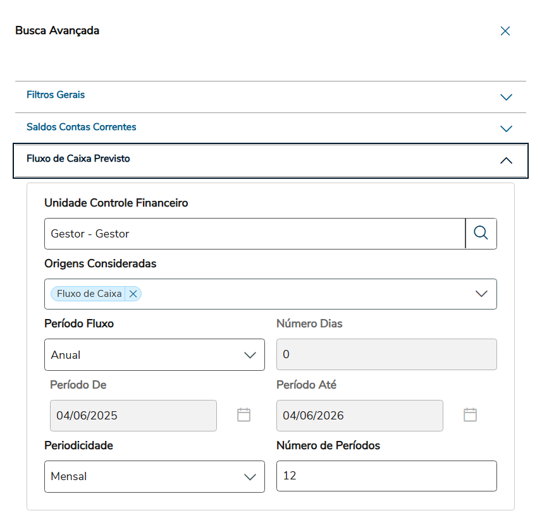542x518 pixels.
Task: Click the Filtros Gerais section title
Action: (56, 95)
